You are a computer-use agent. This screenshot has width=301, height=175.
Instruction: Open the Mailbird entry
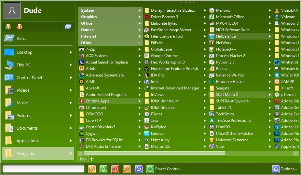point(240,10)
